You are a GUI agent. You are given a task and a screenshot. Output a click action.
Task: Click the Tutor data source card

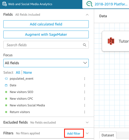(x=115, y=41)
